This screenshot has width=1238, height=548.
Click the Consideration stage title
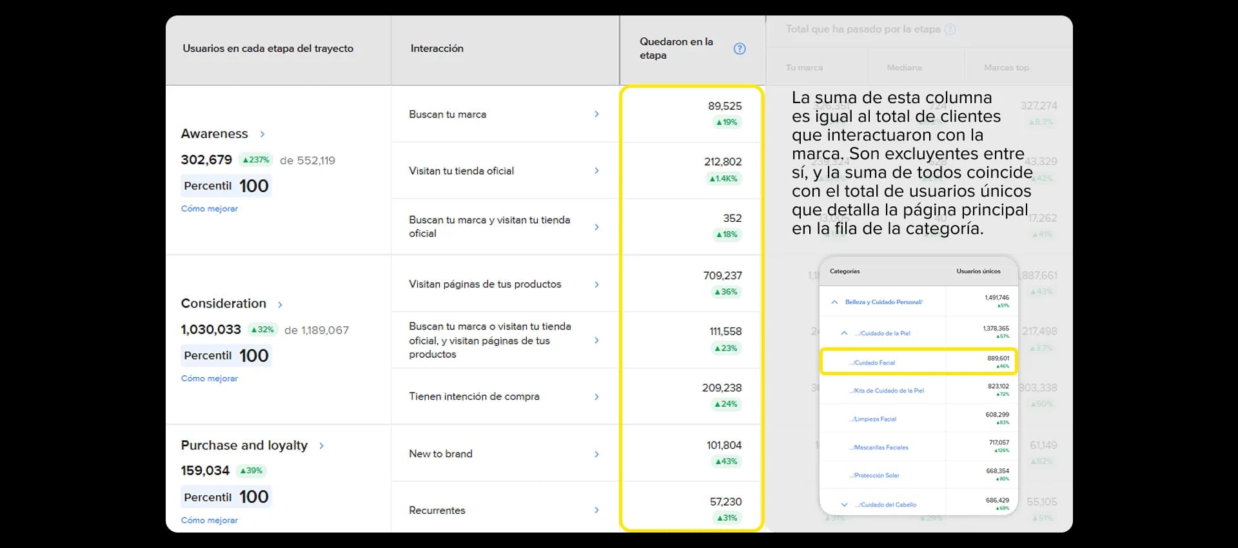coord(223,303)
